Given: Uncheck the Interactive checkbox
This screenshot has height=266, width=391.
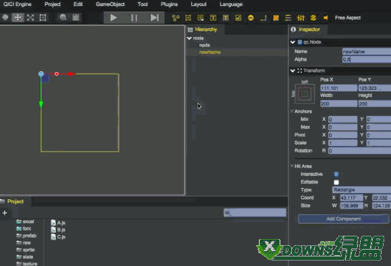Looking at the screenshot, I should (x=336, y=174).
